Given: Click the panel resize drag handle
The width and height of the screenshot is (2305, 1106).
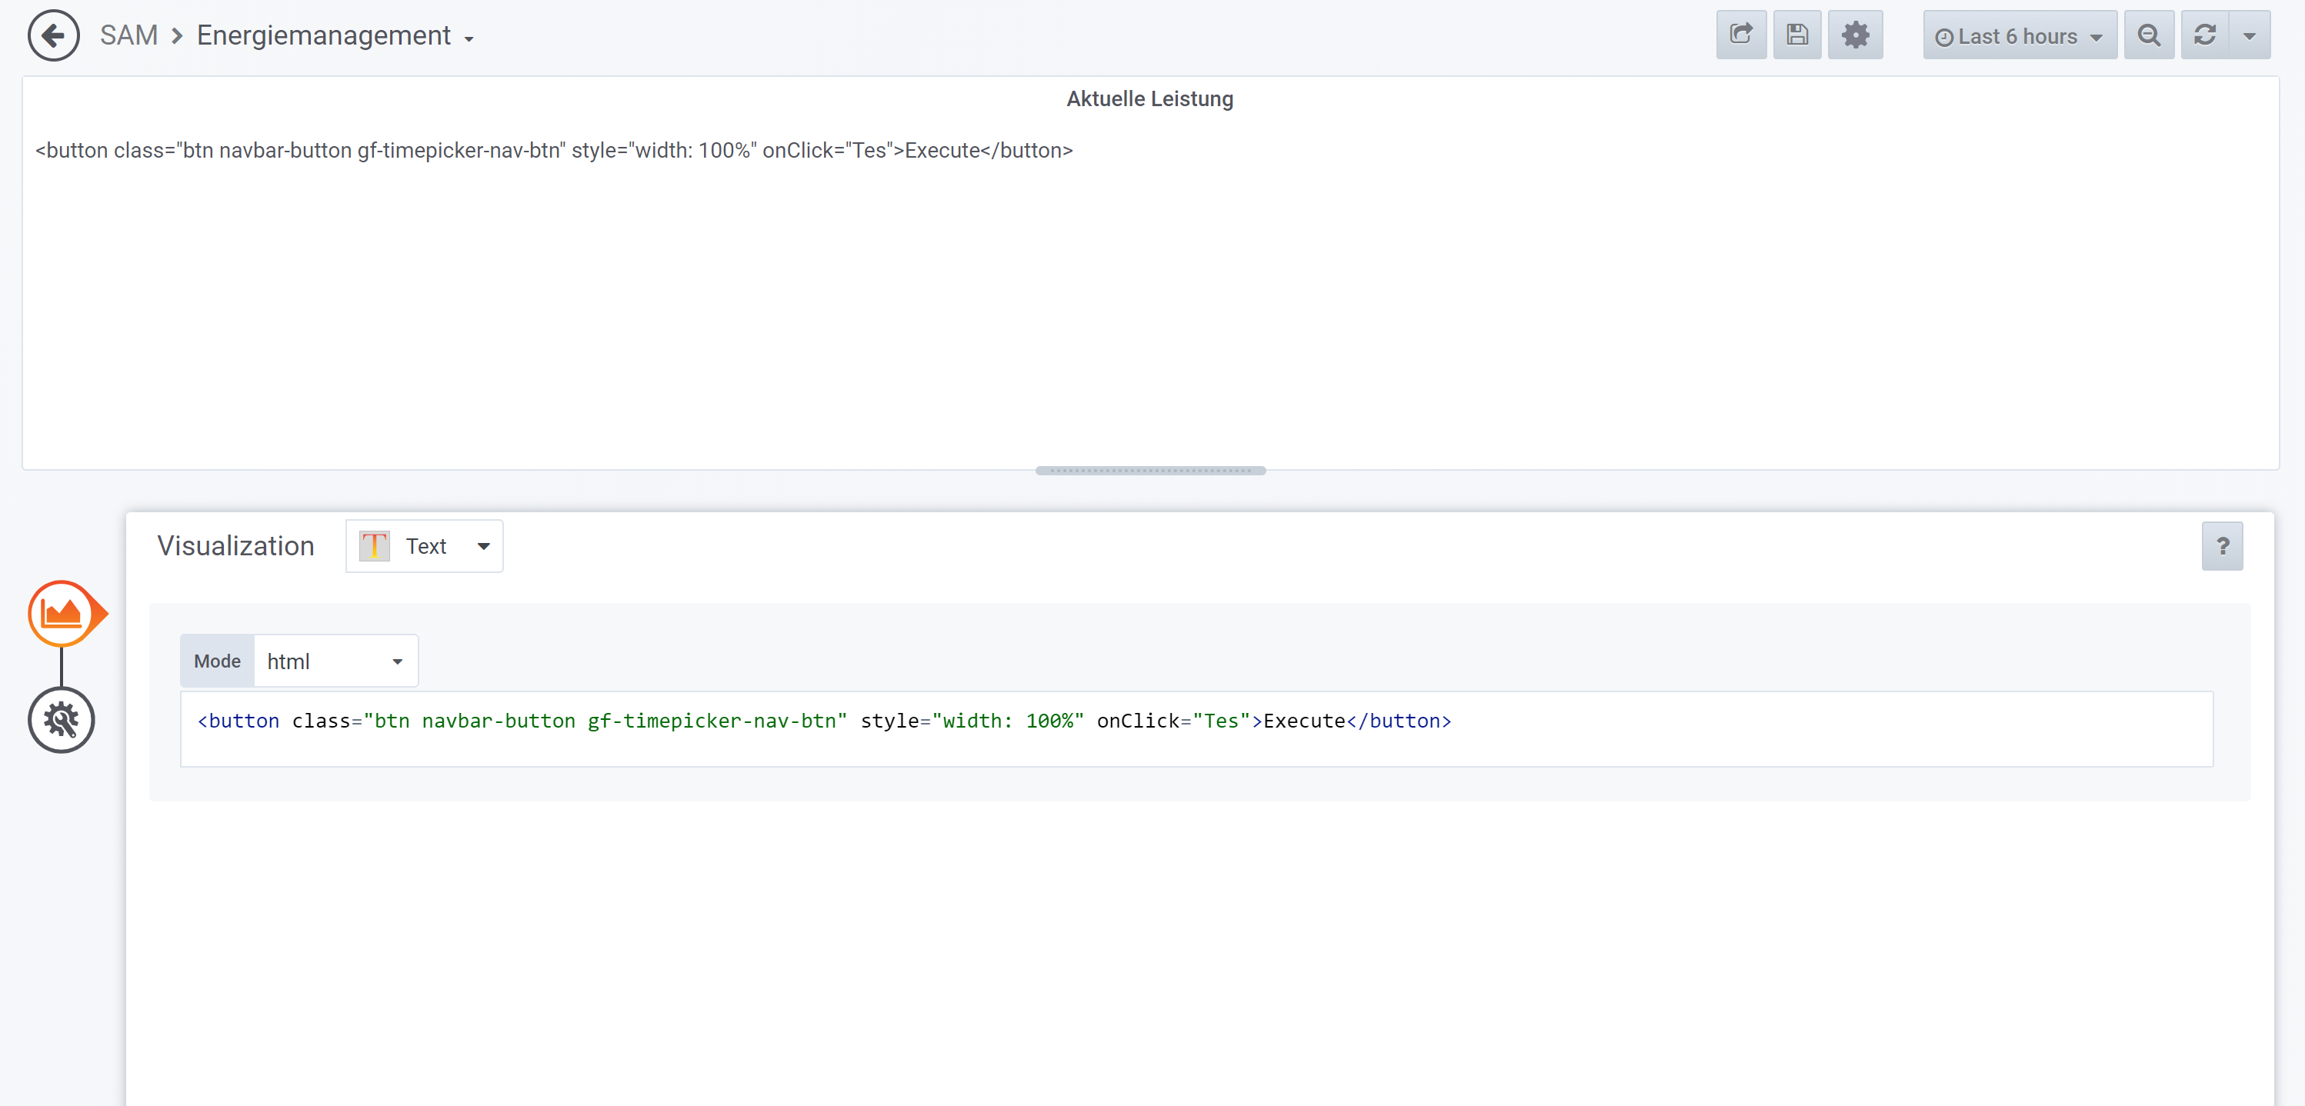Looking at the screenshot, I should (1150, 471).
